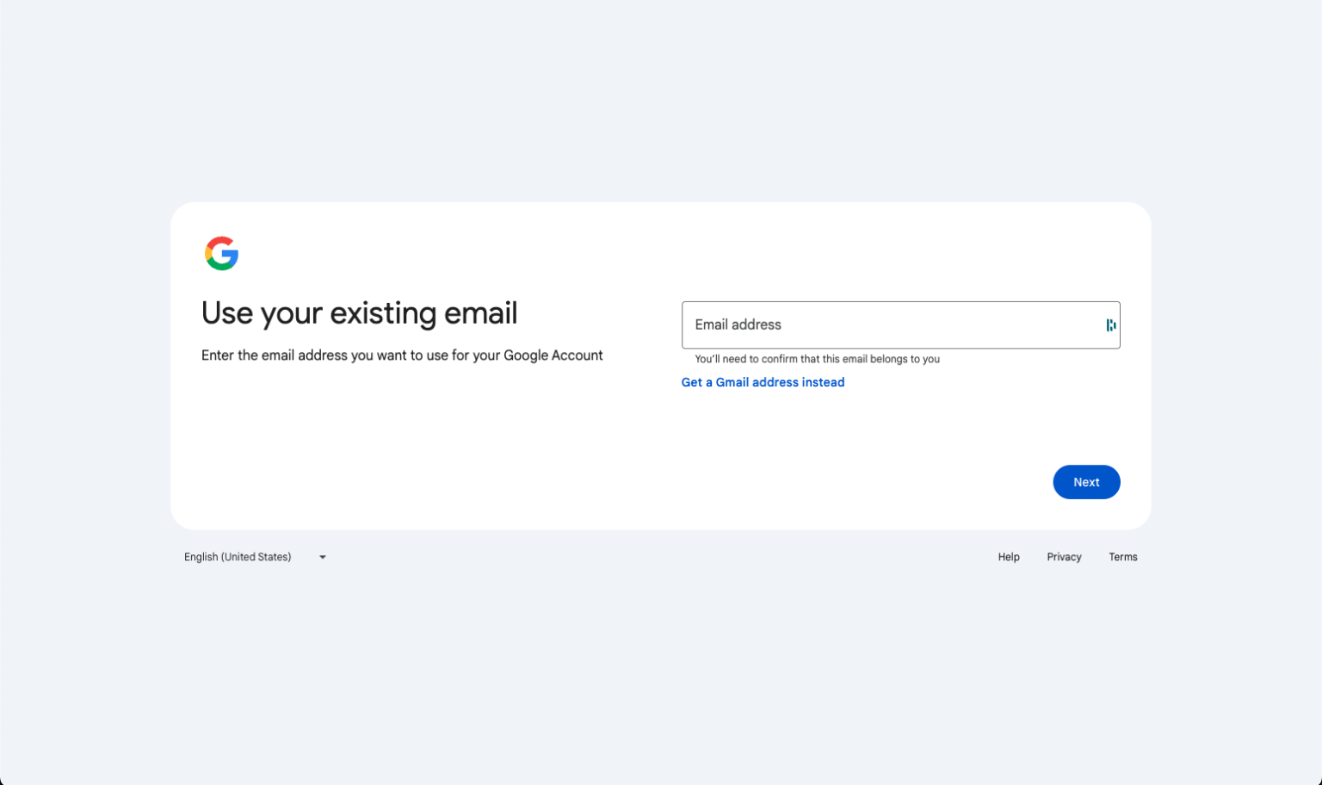Click the "You'll need to confirm" helper text

click(x=817, y=360)
